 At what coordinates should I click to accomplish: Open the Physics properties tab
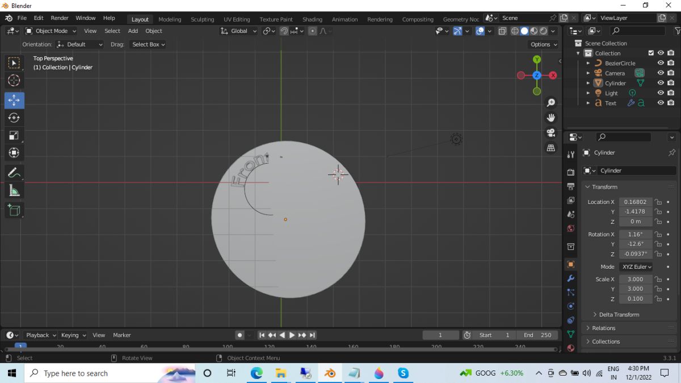click(571, 306)
